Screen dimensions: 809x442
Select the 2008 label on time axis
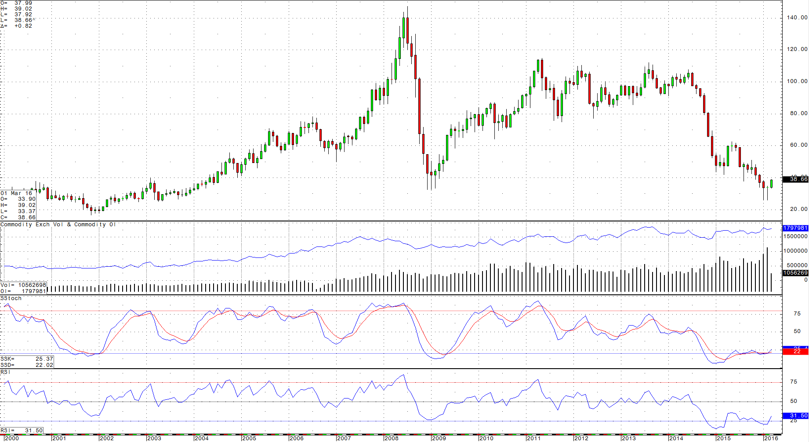(x=391, y=438)
